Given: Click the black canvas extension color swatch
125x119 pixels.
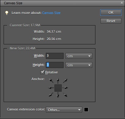Looking at the screenshot, I should tap(86, 110).
